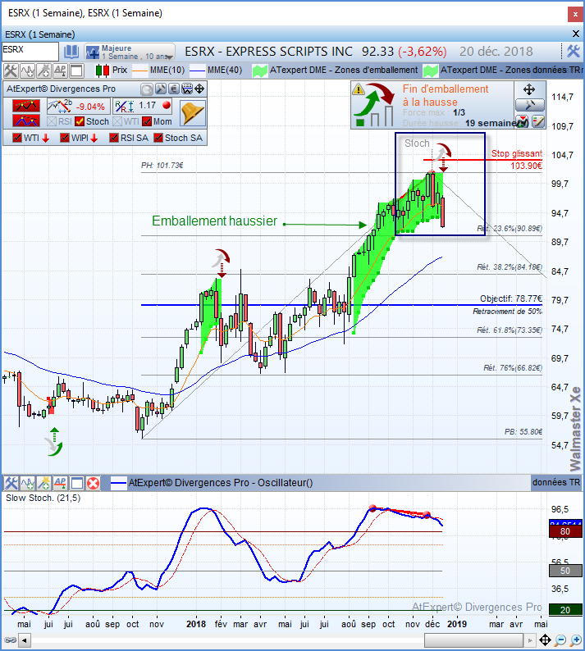
Task: Maximize oscillator panel window icon
Action: (76, 483)
